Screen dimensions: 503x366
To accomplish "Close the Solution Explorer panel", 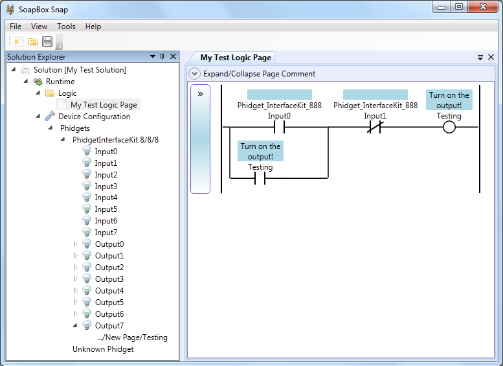I will tap(173, 56).
